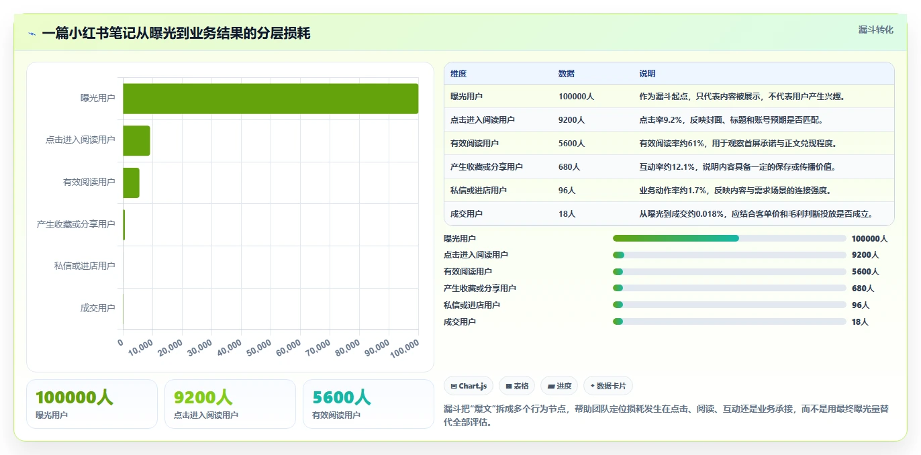This screenshot has width=921, height=455.
Task: Click the 私信或进店用户 cell in the table
Action: [x=479, y=191]
